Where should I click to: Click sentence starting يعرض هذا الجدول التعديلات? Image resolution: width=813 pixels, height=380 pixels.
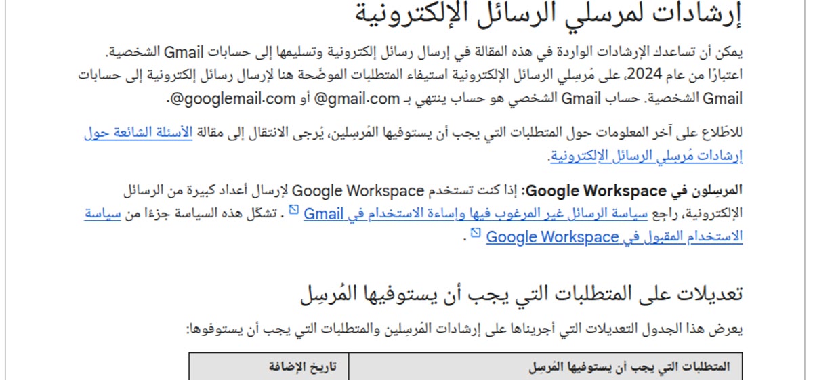tap(465, 331)
